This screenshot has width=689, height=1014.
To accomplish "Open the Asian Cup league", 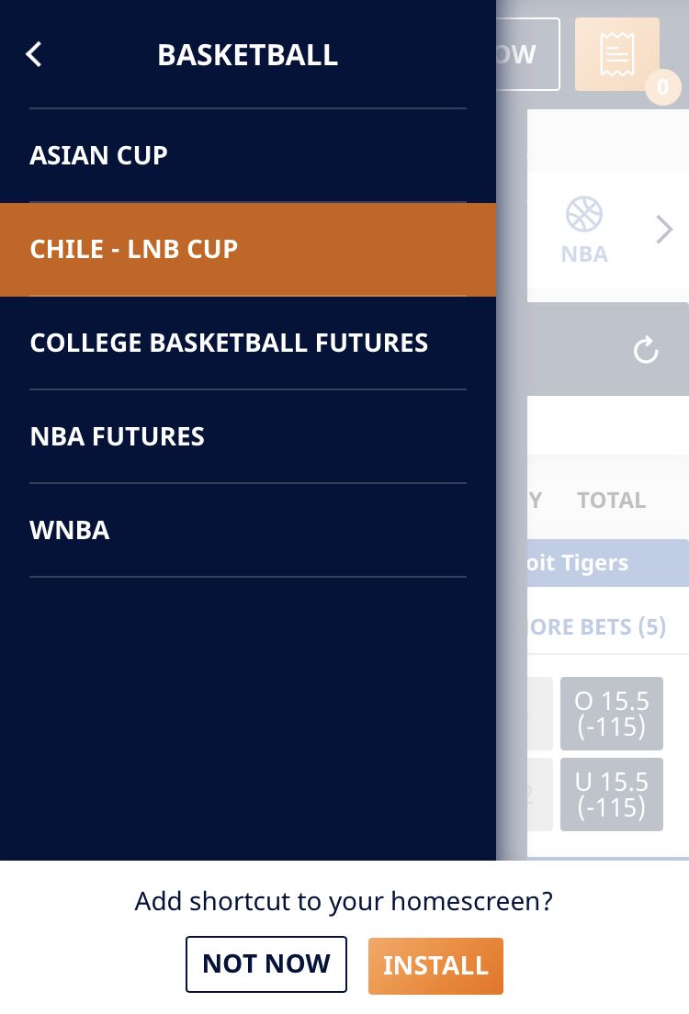I will pos(248,155).
